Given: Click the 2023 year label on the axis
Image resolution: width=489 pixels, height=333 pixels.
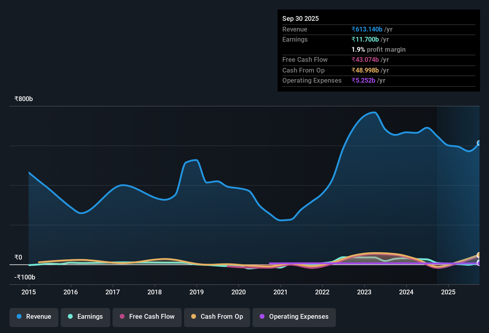Looking at the screenshot, I should pyautogui.click(x=364, y=292).
